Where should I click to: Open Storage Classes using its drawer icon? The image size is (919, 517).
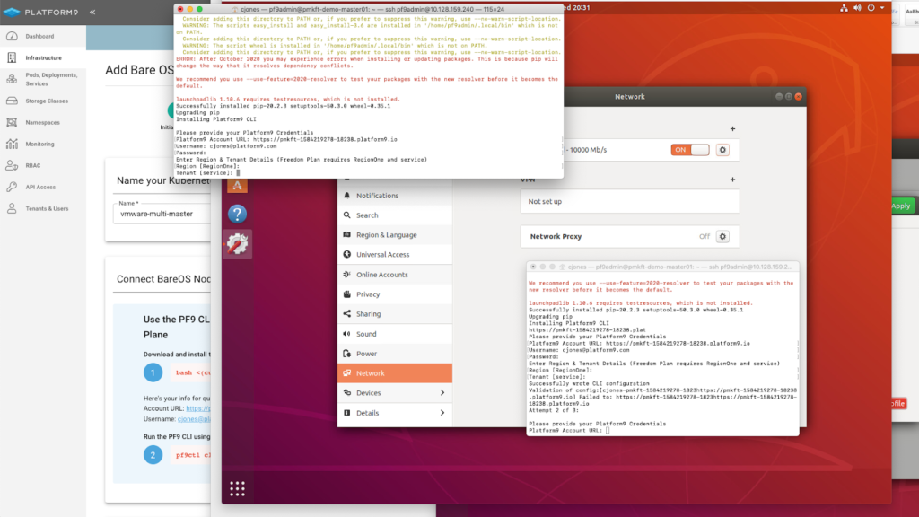click(x=13, y=101)
